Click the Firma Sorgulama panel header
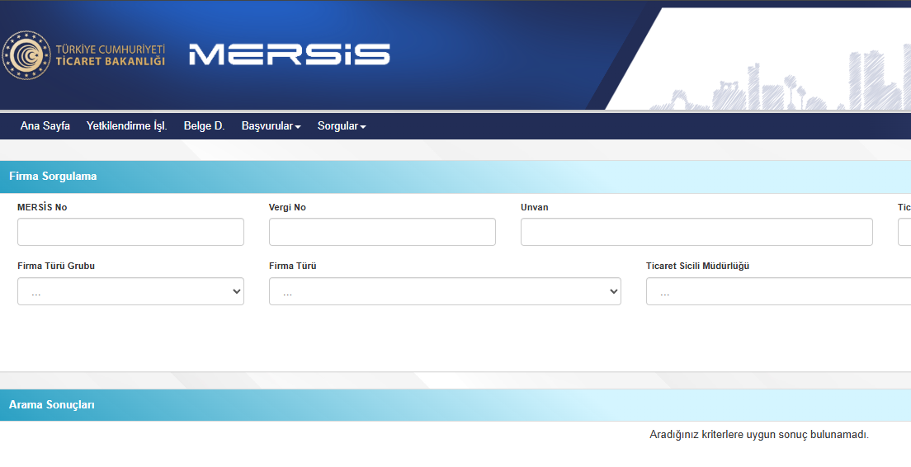The height and width of the screenshot is (467, 911). point(455,177)
